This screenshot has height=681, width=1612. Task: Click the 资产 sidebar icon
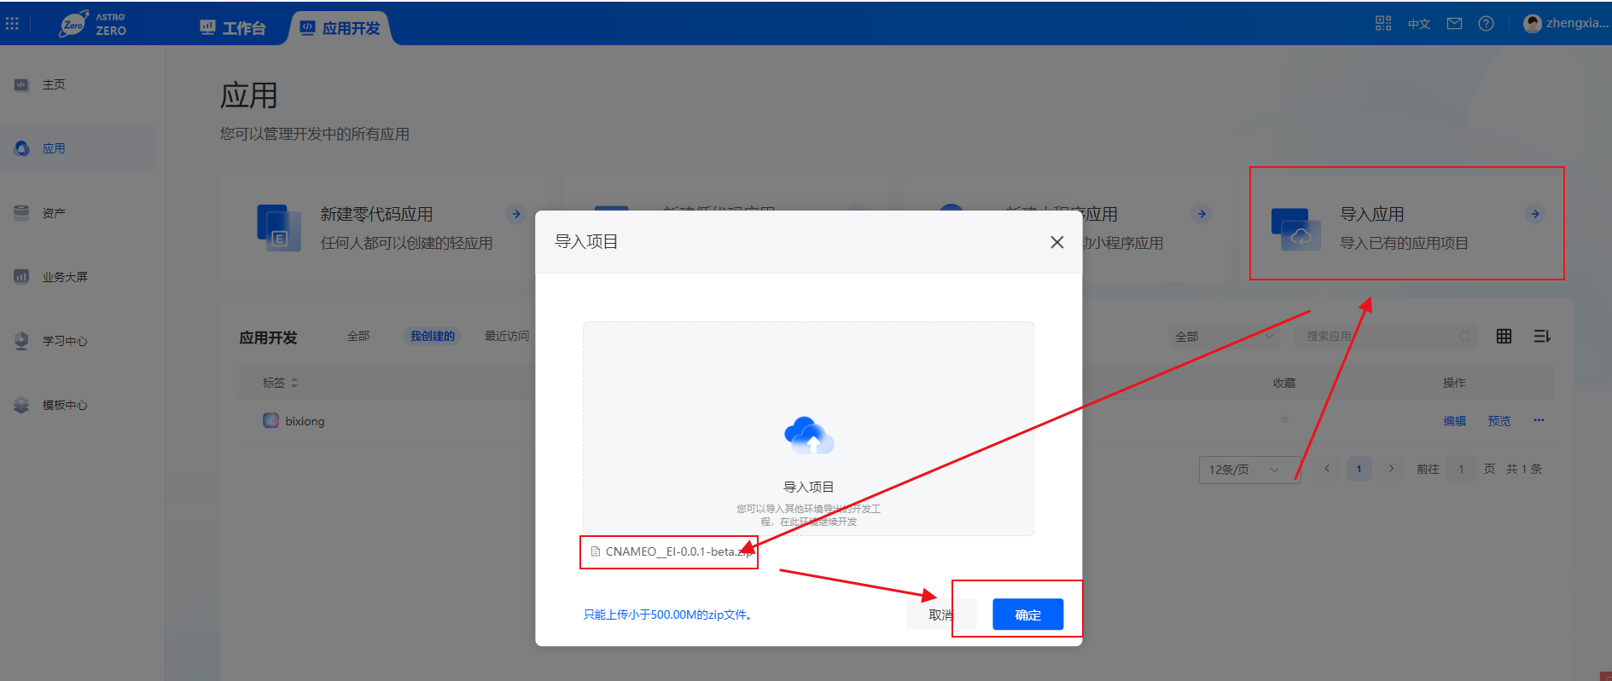pyautogui.click(x=21, y=212)
